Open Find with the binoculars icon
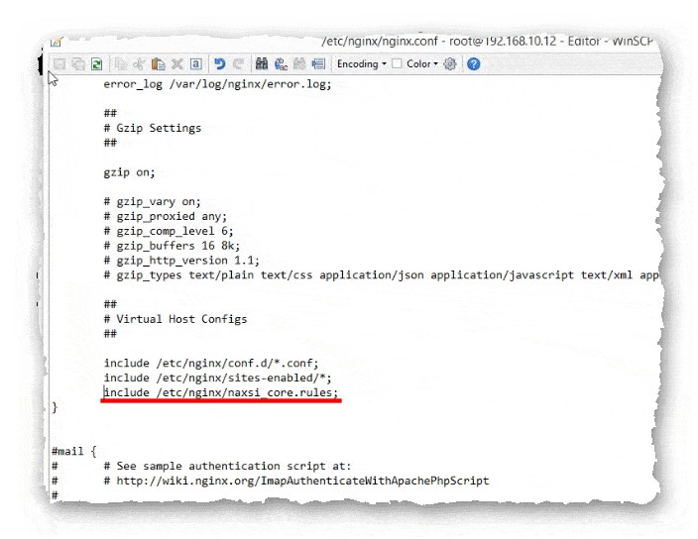698x539 pixels. click(262, 64)
